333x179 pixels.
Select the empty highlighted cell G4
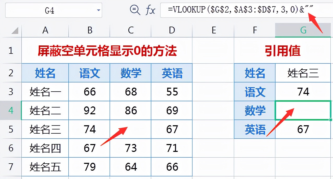(303, 110)
